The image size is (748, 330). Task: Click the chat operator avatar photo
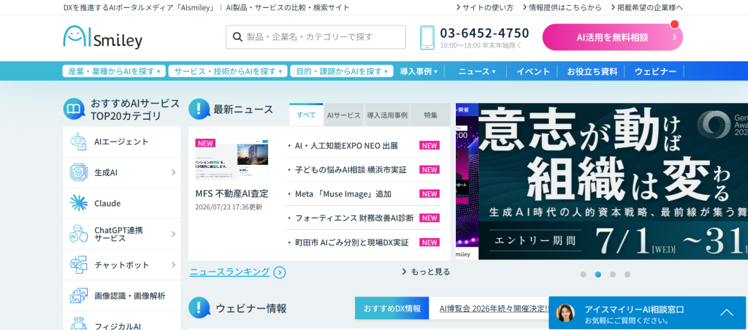click(565, 312)
